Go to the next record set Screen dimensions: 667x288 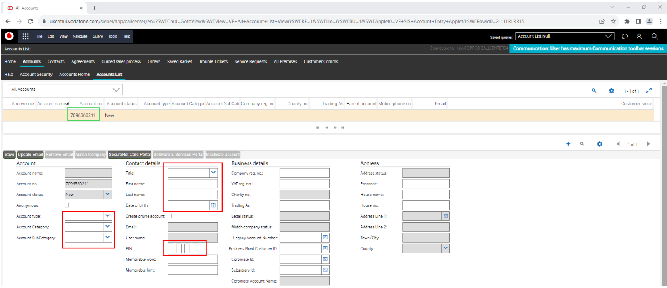pos(335,128)
